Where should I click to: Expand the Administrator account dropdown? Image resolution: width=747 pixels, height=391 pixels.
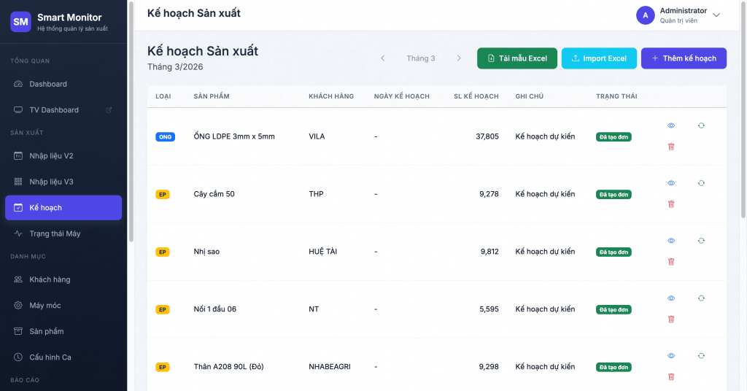pos(716,15)
